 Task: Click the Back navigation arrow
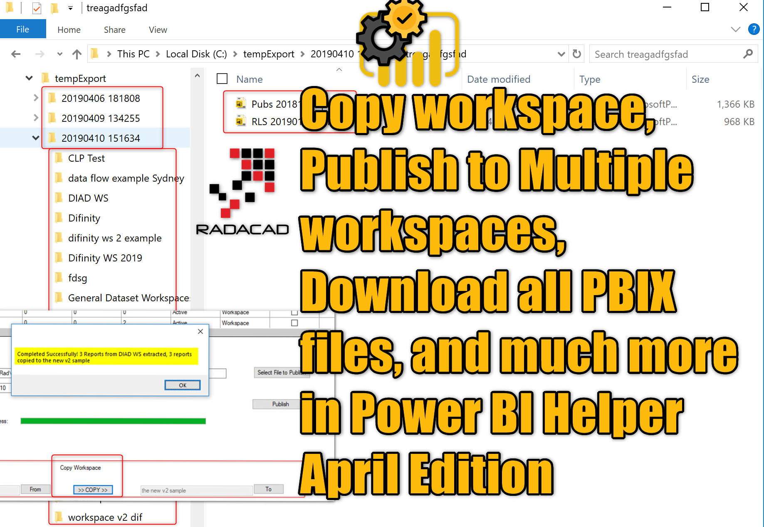click(16, 54)
